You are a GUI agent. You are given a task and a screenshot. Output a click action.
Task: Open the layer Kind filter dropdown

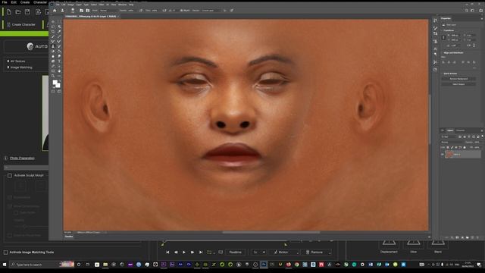point(449,136)
